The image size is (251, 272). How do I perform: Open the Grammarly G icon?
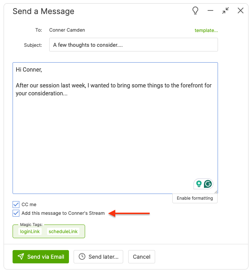click(208, 184)
